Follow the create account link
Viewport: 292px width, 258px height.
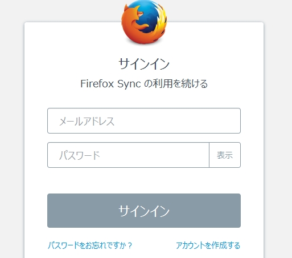pyautogui.click(x=208, y=245)
